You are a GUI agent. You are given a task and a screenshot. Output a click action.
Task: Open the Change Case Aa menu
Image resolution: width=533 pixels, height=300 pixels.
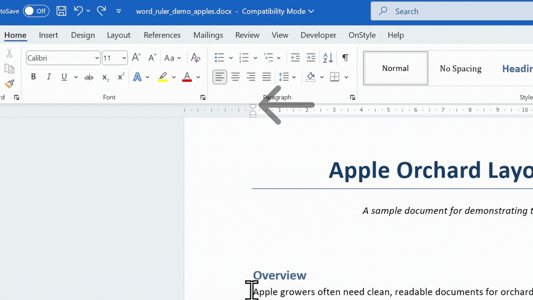click(x=172, y=58)
